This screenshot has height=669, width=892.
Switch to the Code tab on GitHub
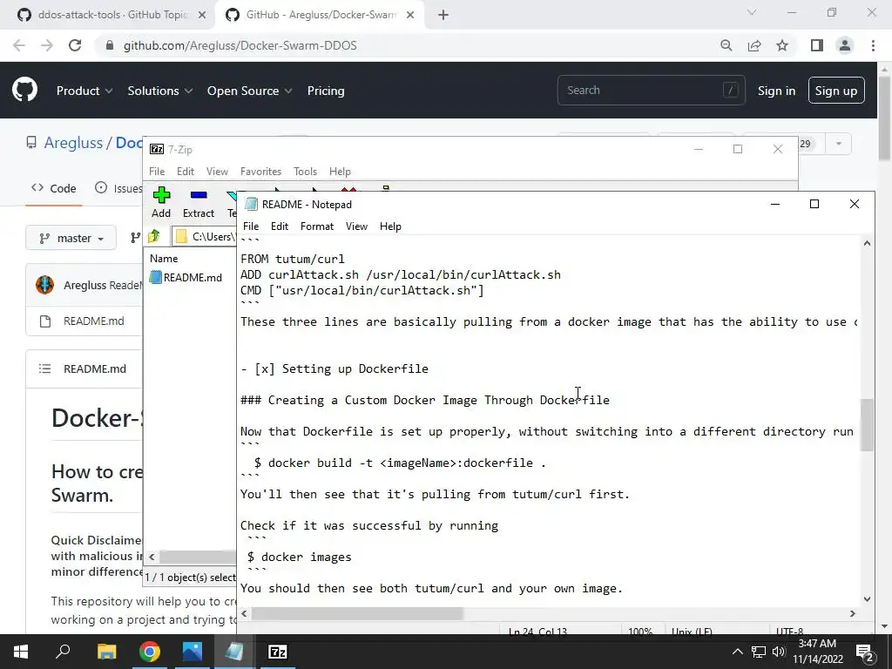click(54, 188)
